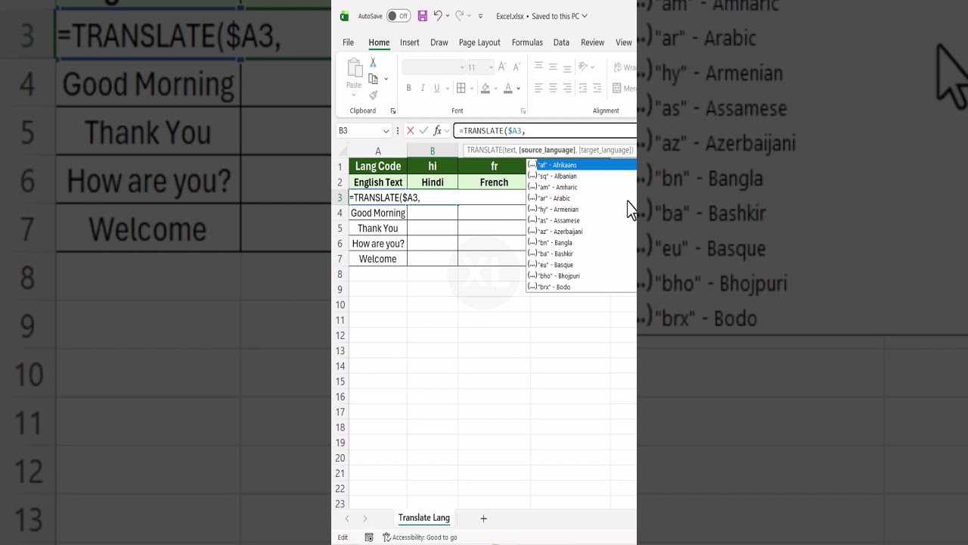Choose "bn" - Bangla in the autocomplete list

582,243
